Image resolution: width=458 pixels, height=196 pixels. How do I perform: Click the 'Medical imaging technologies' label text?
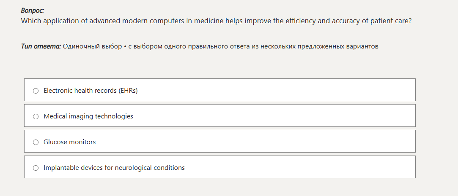tap(88, 116)
